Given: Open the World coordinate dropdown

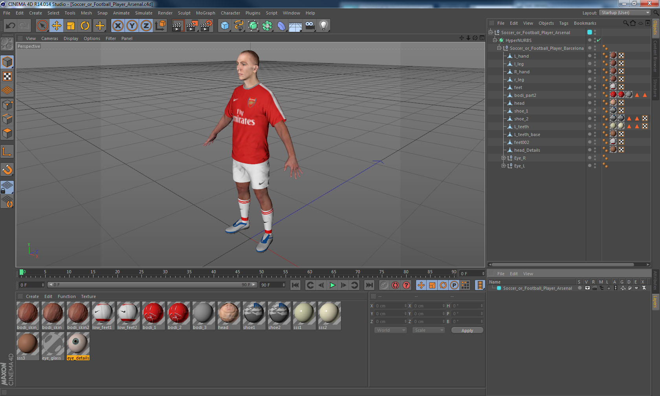Looking at the screenshot, I should tap(390, 330).
